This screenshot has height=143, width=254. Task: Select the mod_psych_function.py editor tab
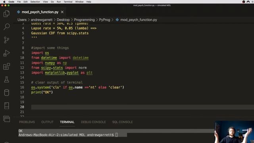[40, 12]
